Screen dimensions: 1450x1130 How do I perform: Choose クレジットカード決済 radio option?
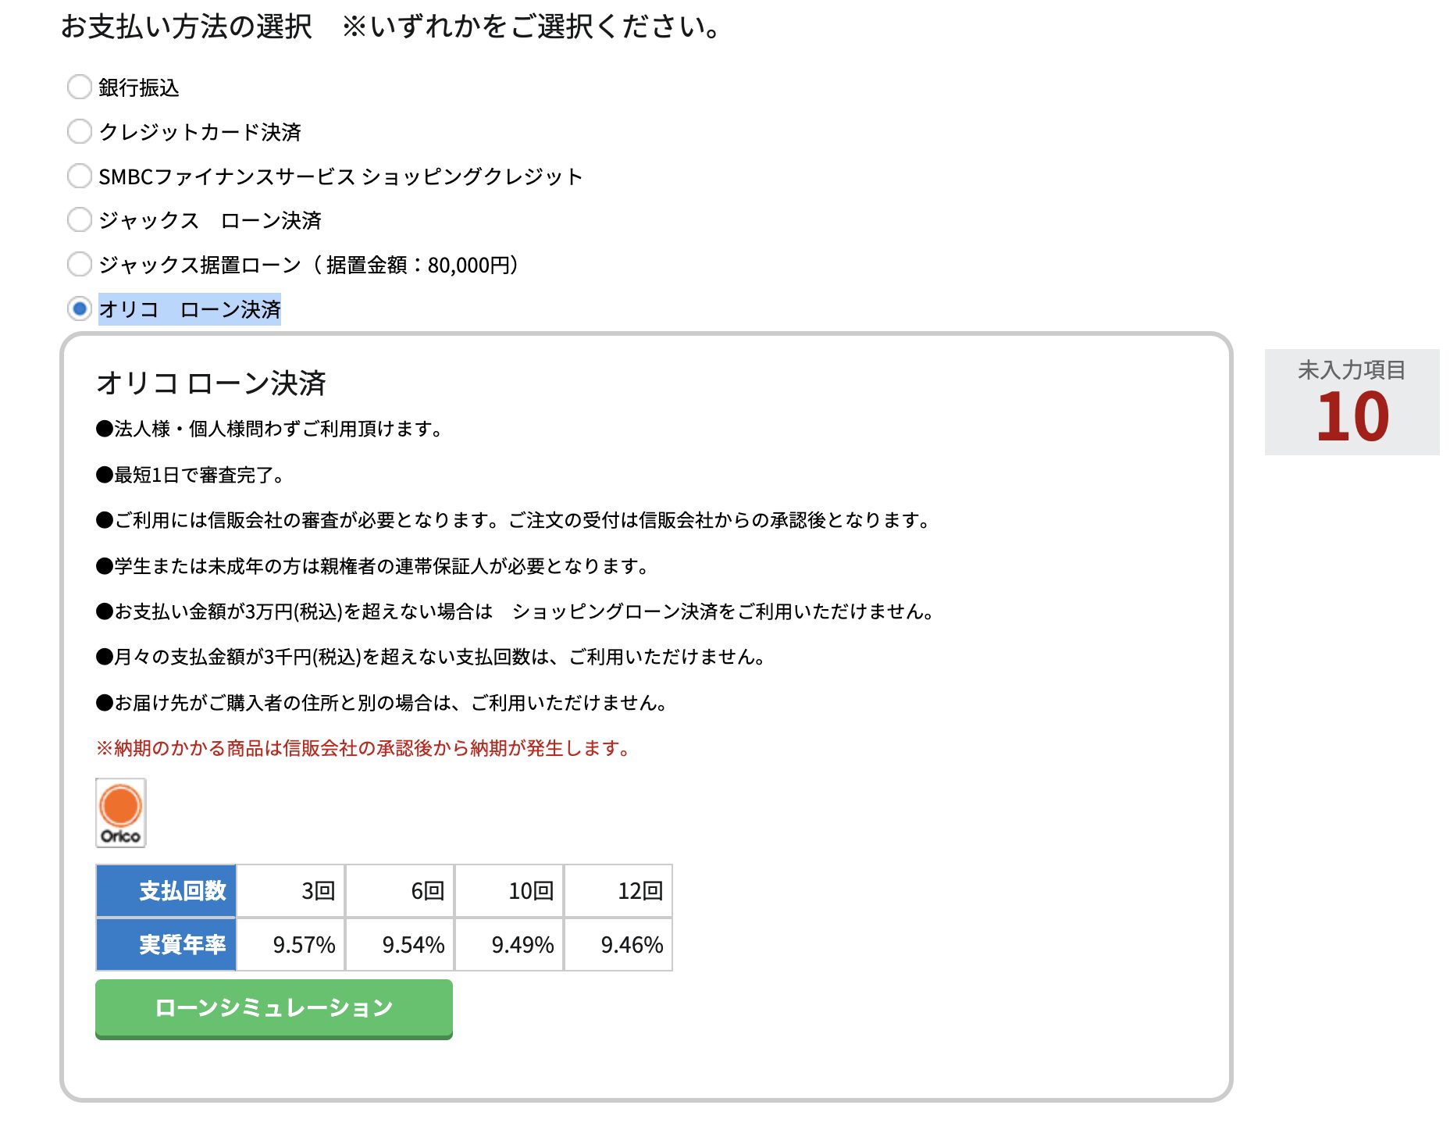tap(79, 131)
